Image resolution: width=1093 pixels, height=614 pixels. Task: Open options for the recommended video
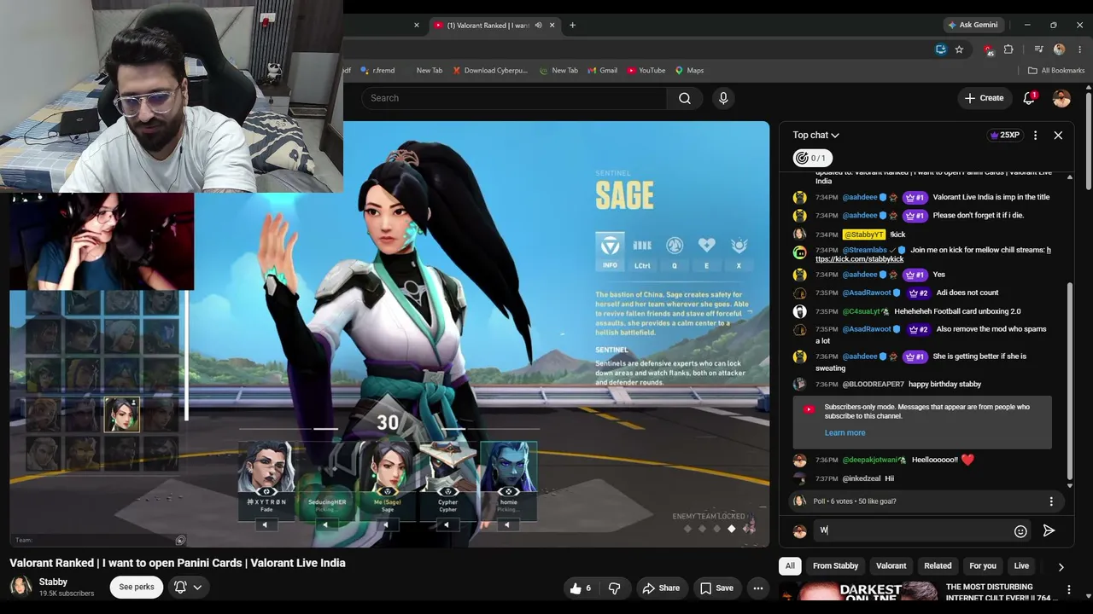1068,590
